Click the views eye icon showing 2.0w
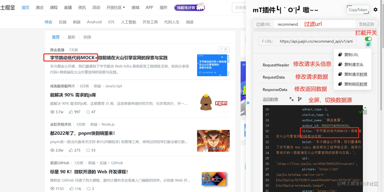 pyautogui.click(x=53, y=150)
